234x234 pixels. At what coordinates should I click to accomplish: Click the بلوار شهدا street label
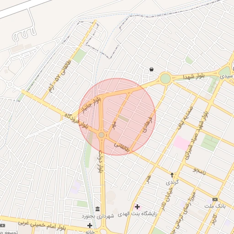pyautogui.click(x=193, y=77)
